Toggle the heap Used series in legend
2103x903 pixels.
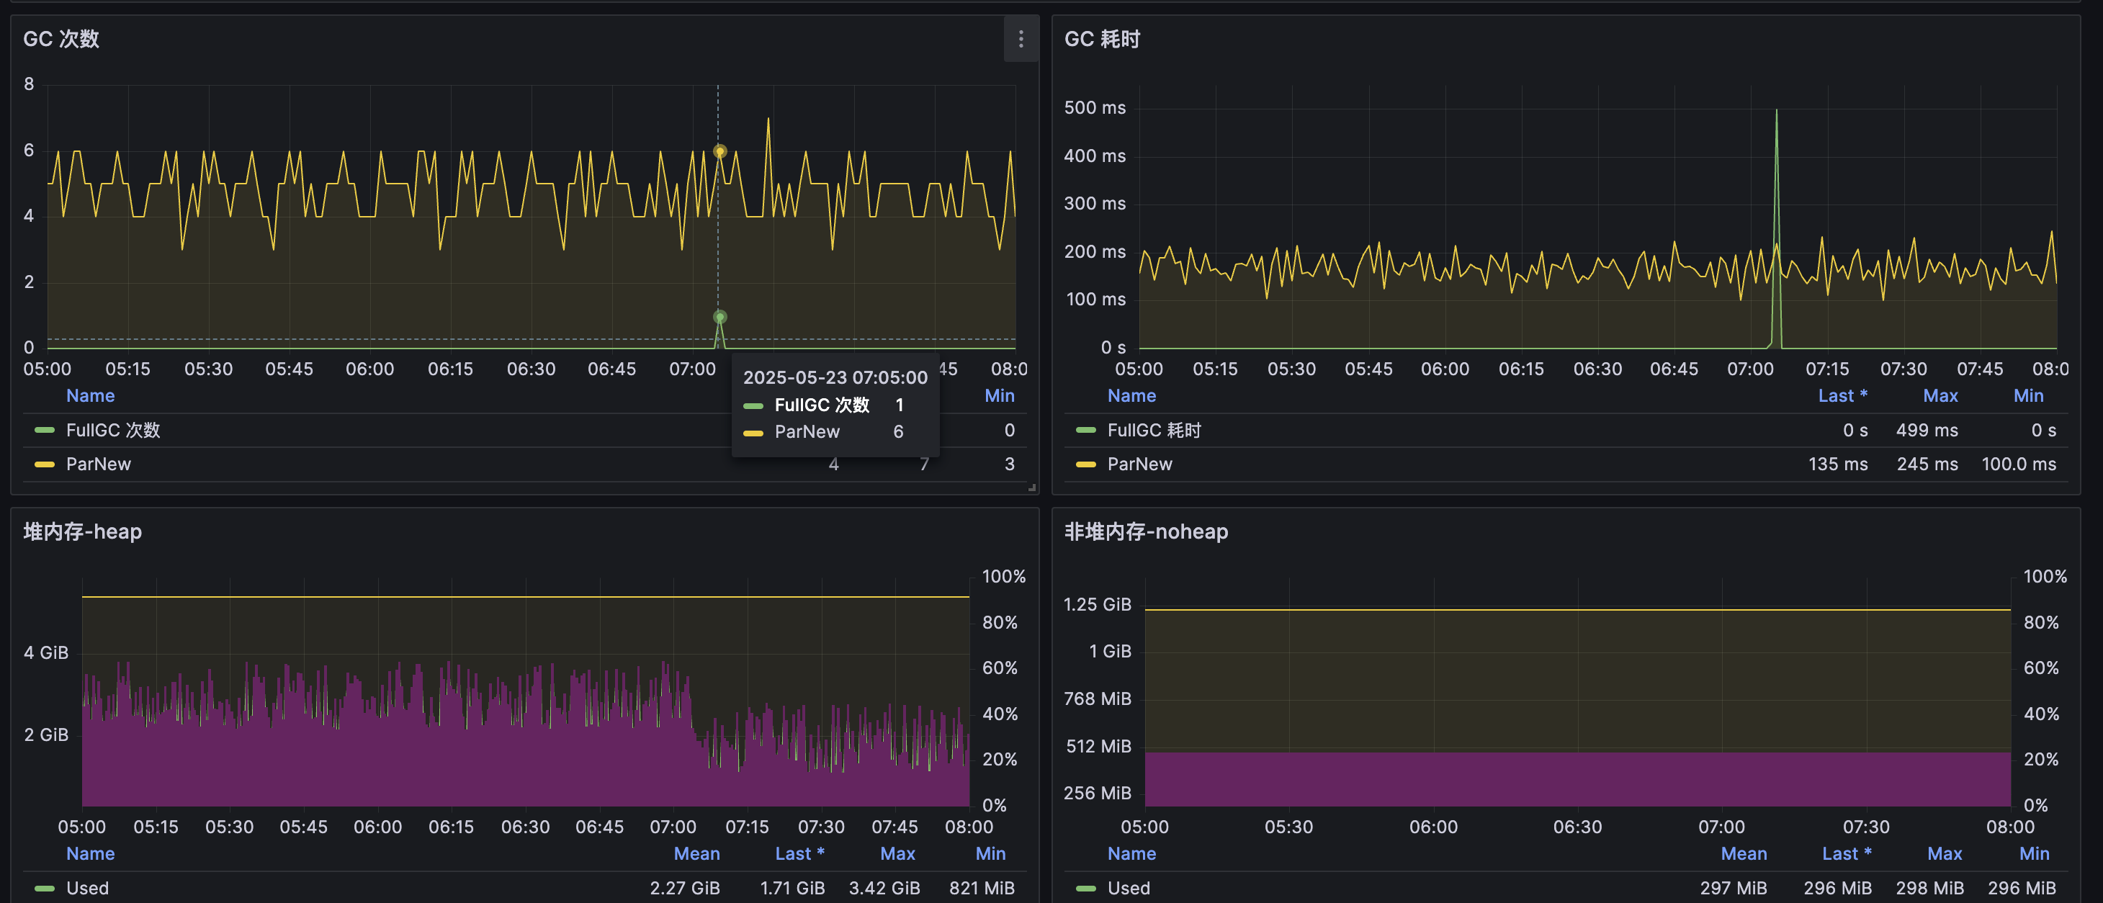pos(87,889)
